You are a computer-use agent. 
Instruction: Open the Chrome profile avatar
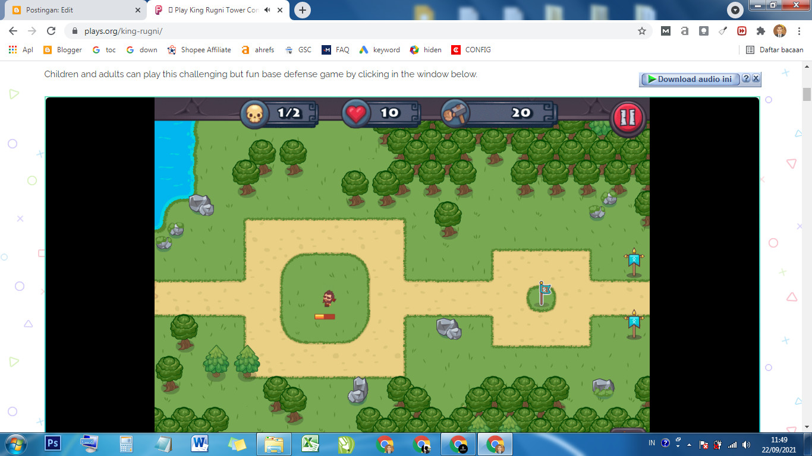780,31
